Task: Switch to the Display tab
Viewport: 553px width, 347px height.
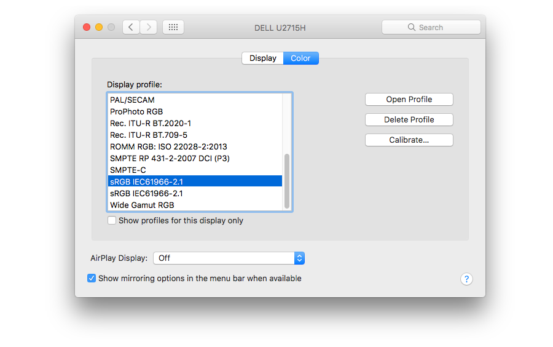Action: pyautogui.click(x=263, y=58)
